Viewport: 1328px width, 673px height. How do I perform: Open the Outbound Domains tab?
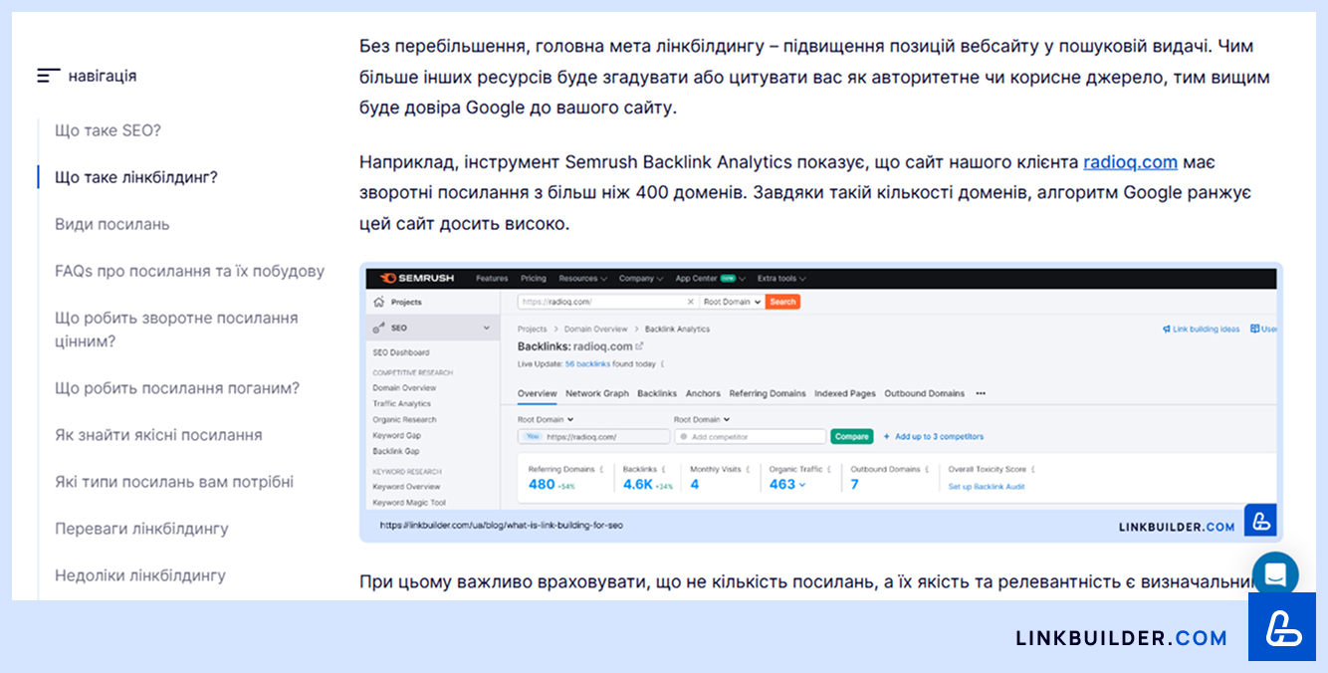(925, 393)
